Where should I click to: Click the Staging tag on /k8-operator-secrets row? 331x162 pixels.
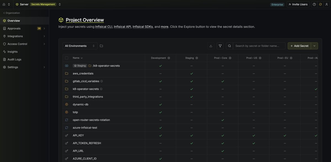pyautogui.click(x=80, y=66)
